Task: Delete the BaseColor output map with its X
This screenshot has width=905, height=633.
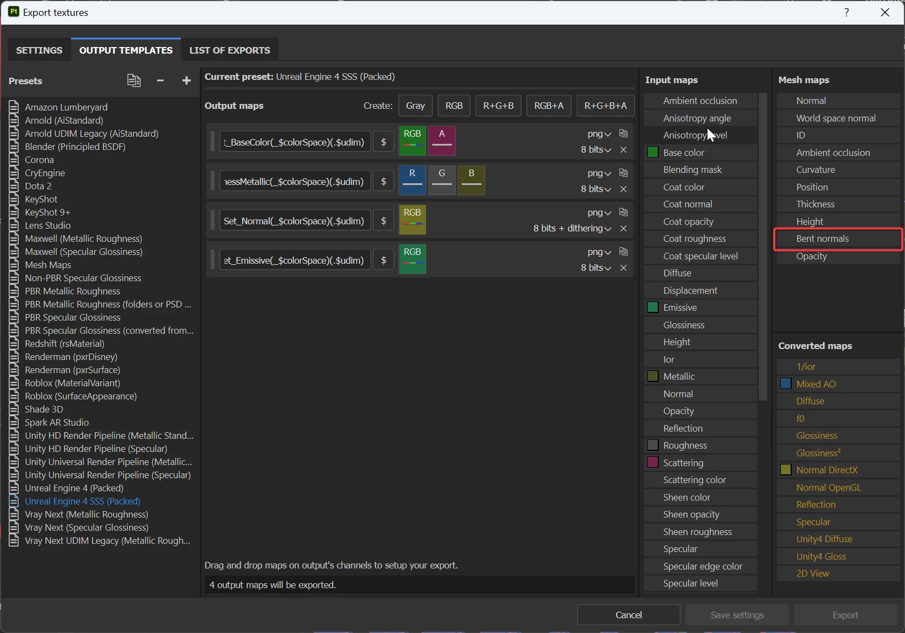Action: coord(623,149)
